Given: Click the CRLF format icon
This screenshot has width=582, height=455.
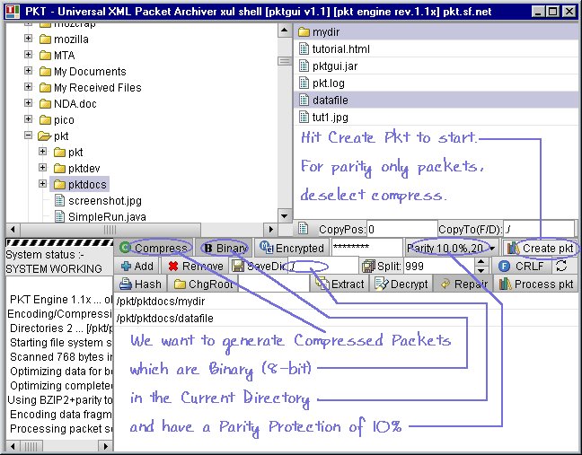Looking at the screenshot, I should pyautogui.click(x=505, y=266).
